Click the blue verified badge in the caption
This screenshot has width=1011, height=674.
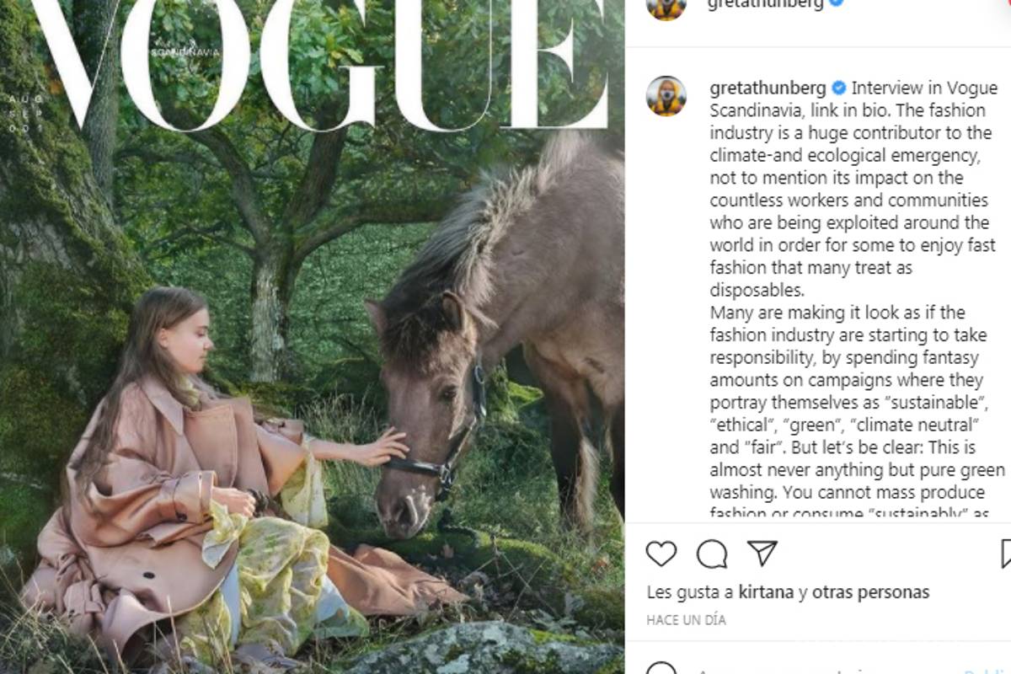[839, 88]
